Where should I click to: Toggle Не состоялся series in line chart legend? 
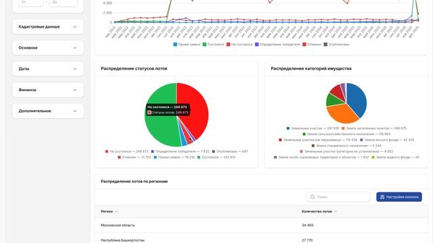point(240,45)
